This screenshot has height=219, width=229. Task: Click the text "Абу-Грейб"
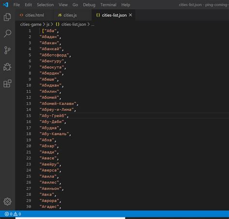[53, 116]
